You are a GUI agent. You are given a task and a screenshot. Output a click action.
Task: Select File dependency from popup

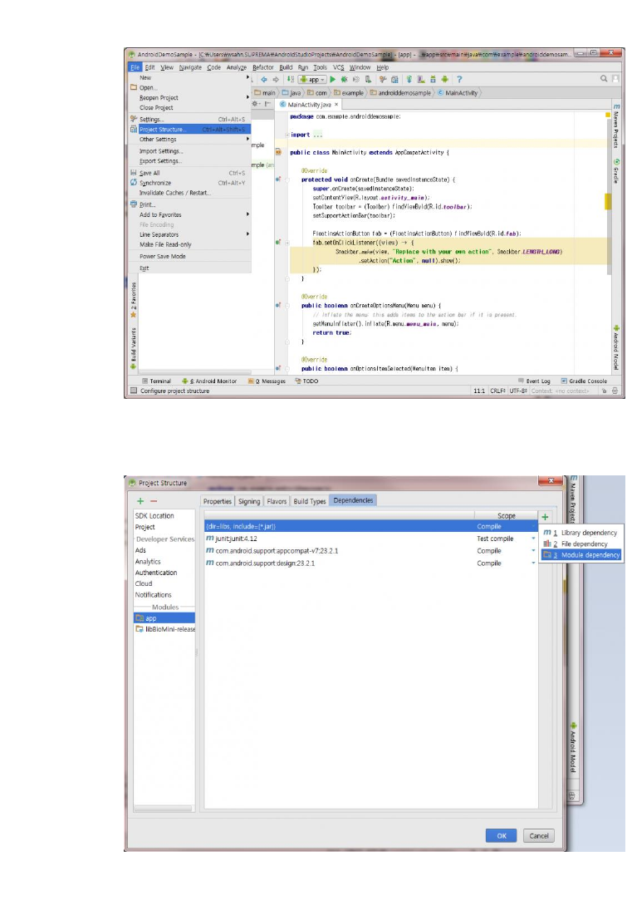click(x=581, y=544)
